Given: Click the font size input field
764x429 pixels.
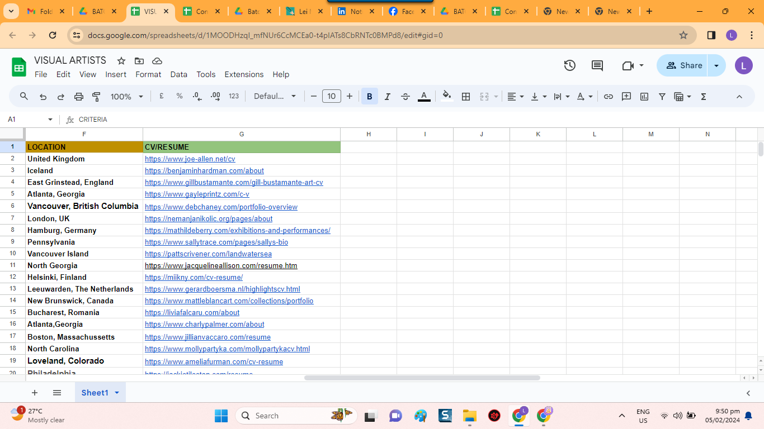Looking at the screenshot, I should pos(332,96).
